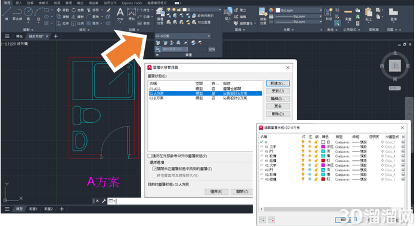The image size is (416, 226).
Task: Open the 02-A方案 layer state dropdown
Action: (183, 36)
